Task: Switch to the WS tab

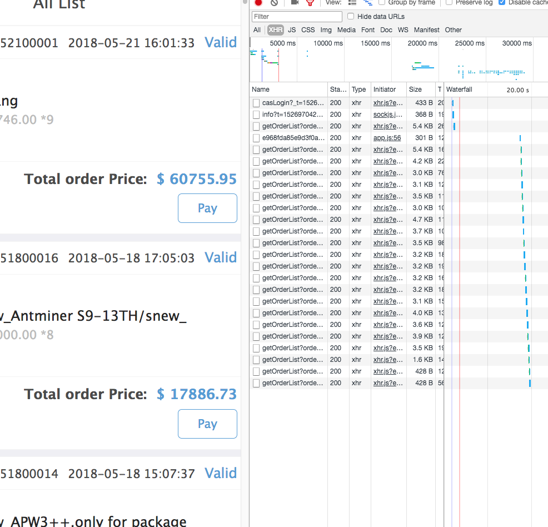Action: click(402, 29)
